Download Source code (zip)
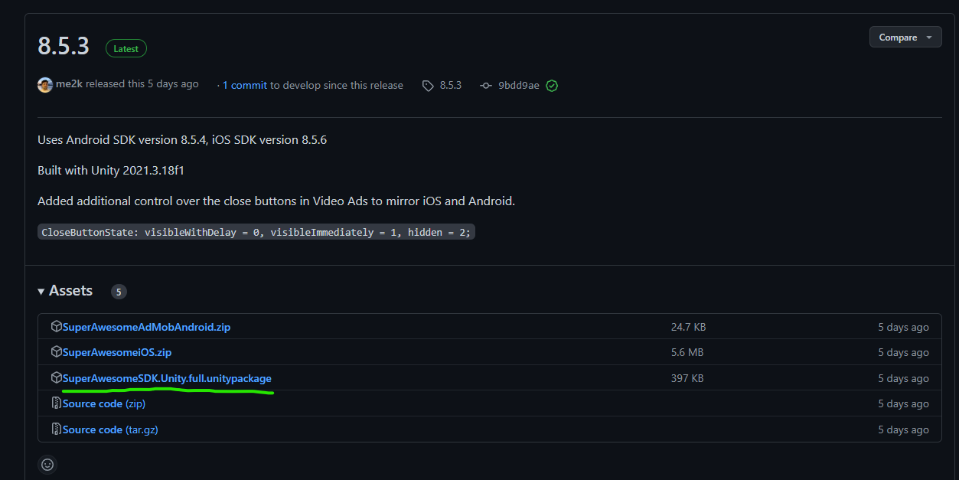The width and height of the screenshot is (959, 480). point(104,403)
